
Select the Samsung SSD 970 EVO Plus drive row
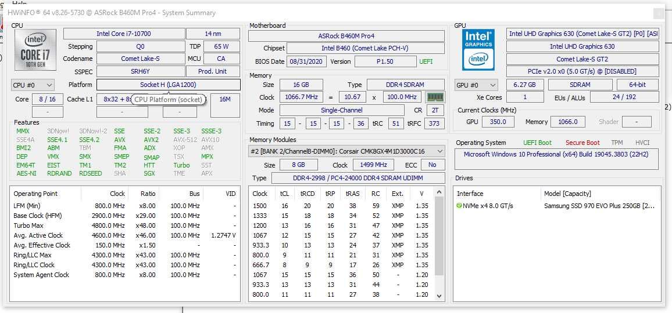[x=556, y=206]
